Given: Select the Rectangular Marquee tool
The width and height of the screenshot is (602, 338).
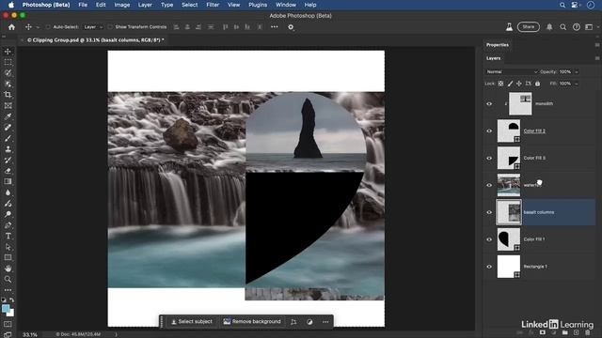Looking at the screenshot, I should tap(8, 62).
